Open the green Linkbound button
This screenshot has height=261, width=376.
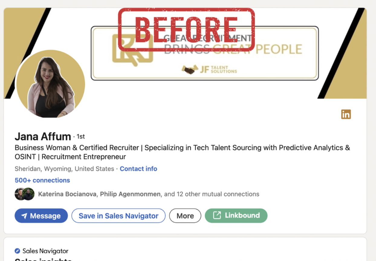coord(236,216)
